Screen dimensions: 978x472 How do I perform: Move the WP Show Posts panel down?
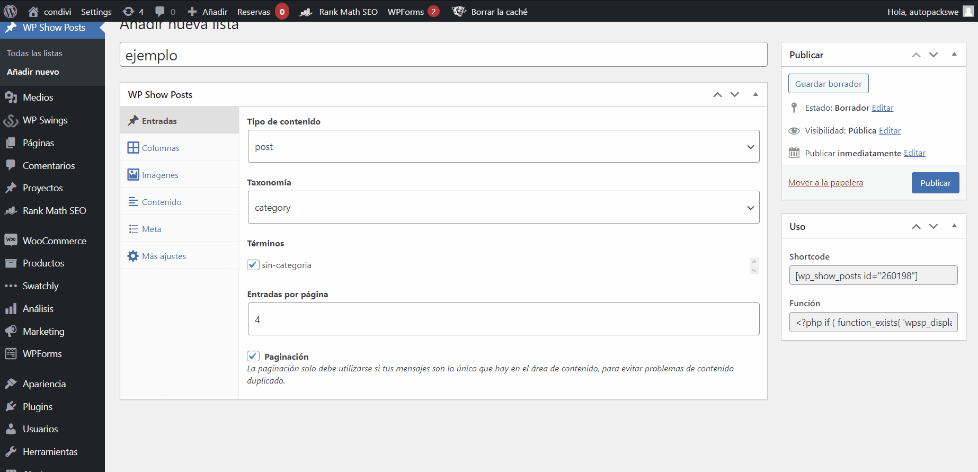pos(735,95)
